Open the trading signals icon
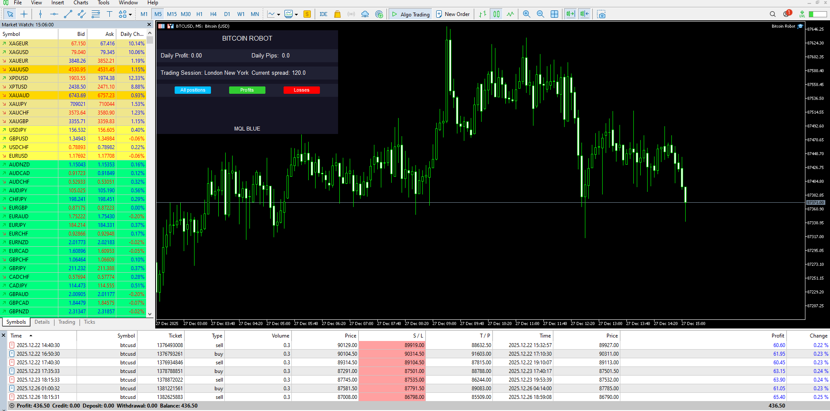 351,14
